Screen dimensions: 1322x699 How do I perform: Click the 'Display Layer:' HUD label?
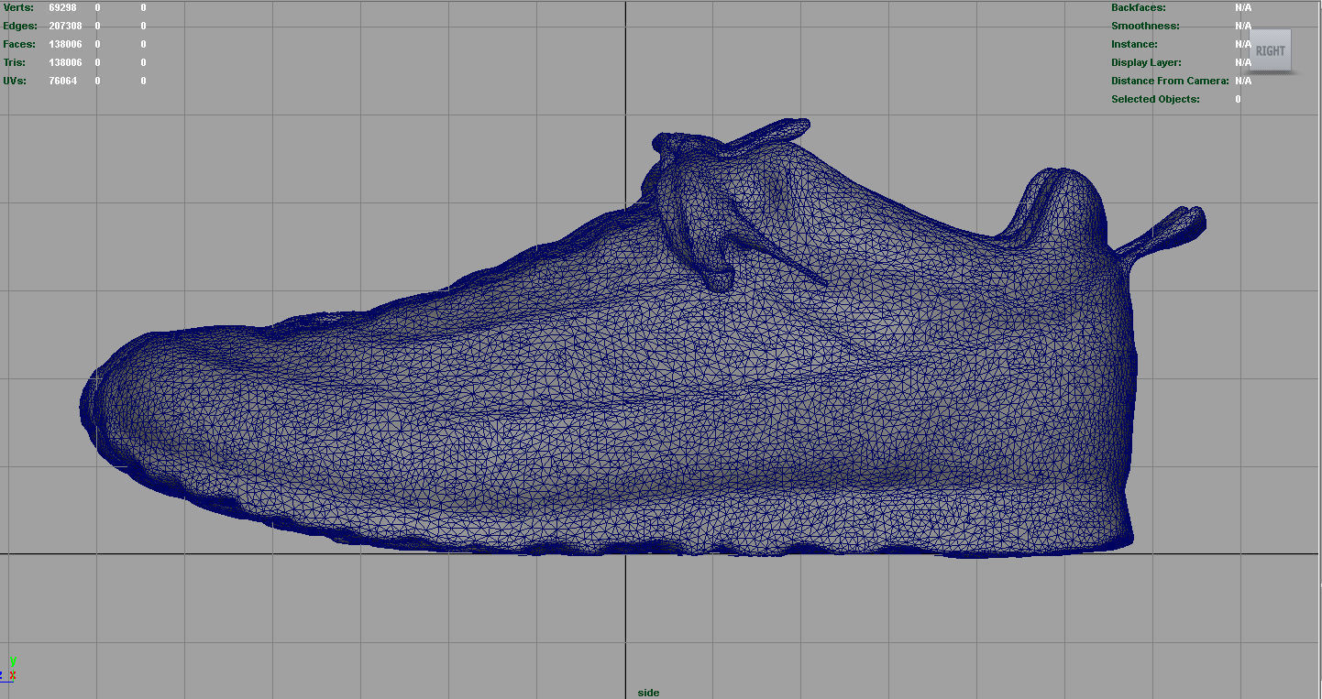point(1146,62)
